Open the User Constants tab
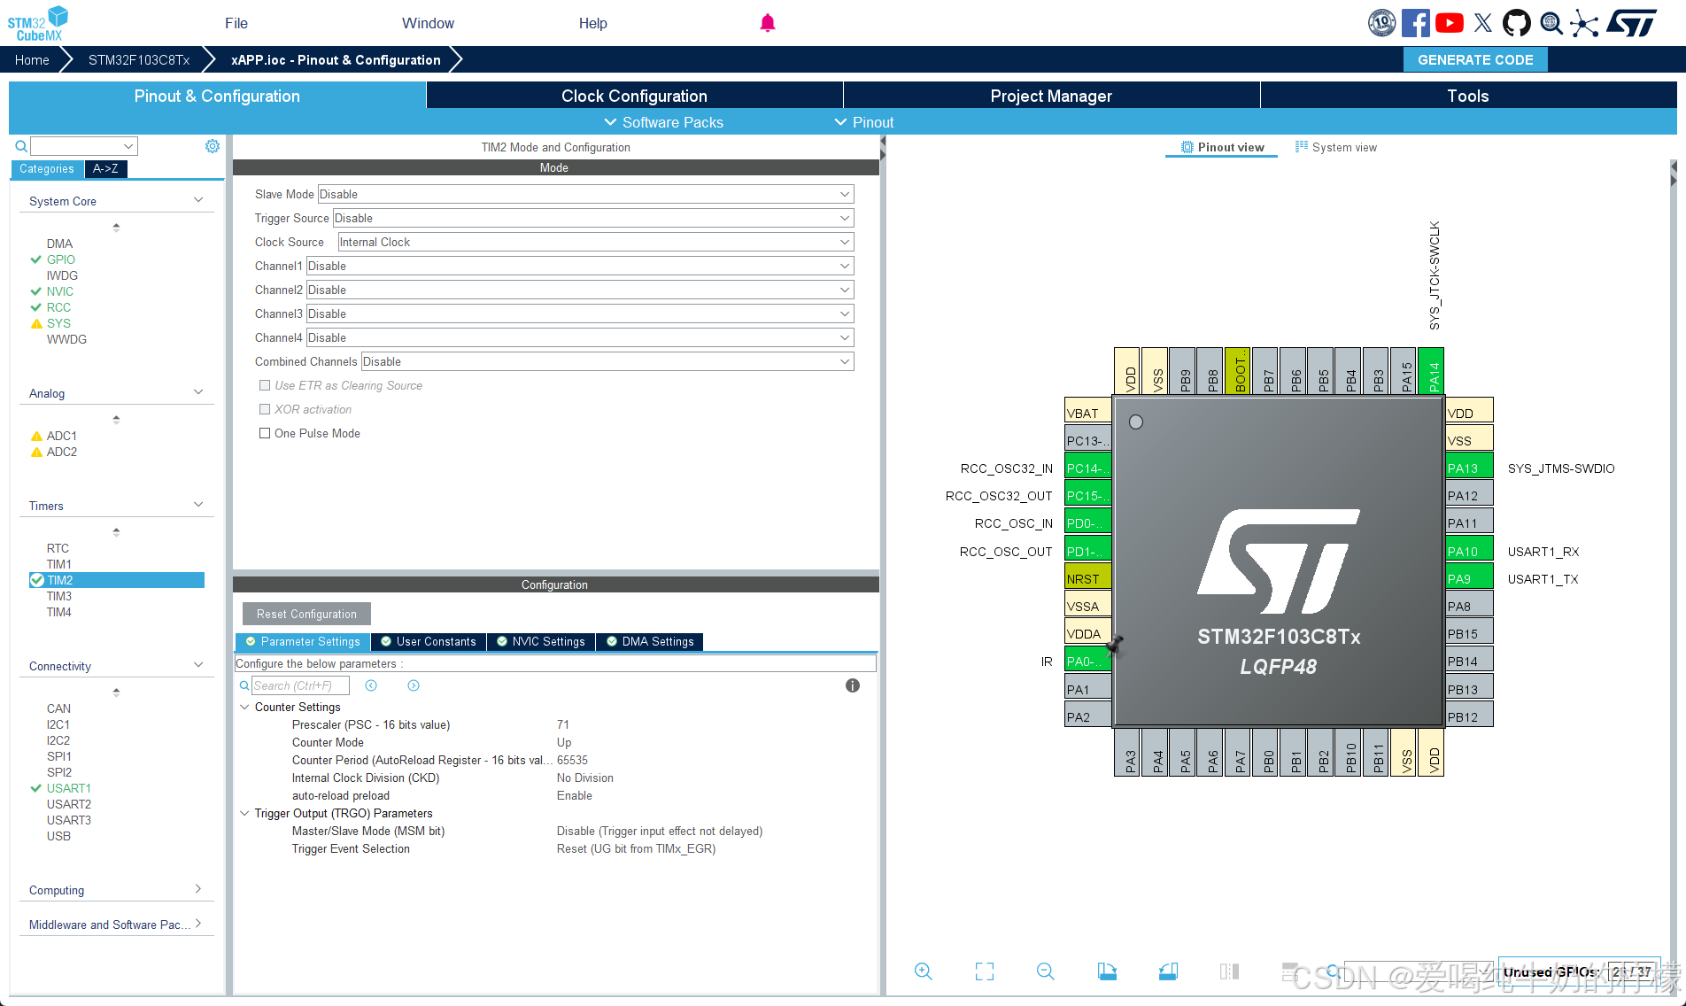The height and width of the screenshot is (1006, 1686). pos(429,641)
